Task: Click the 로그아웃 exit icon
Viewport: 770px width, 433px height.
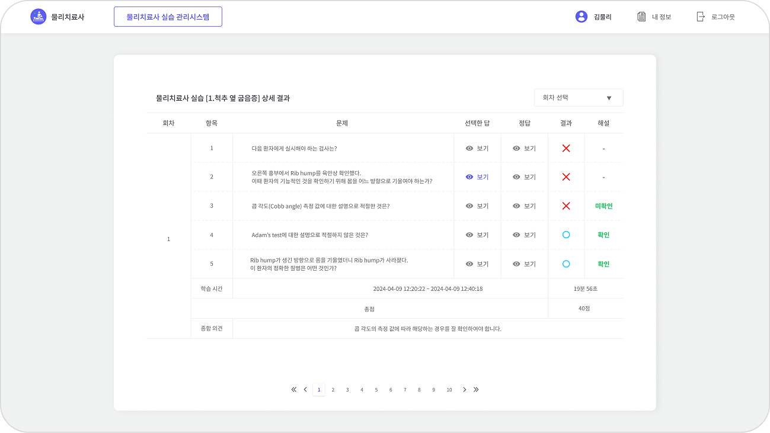Action: [x=701, y=17]
